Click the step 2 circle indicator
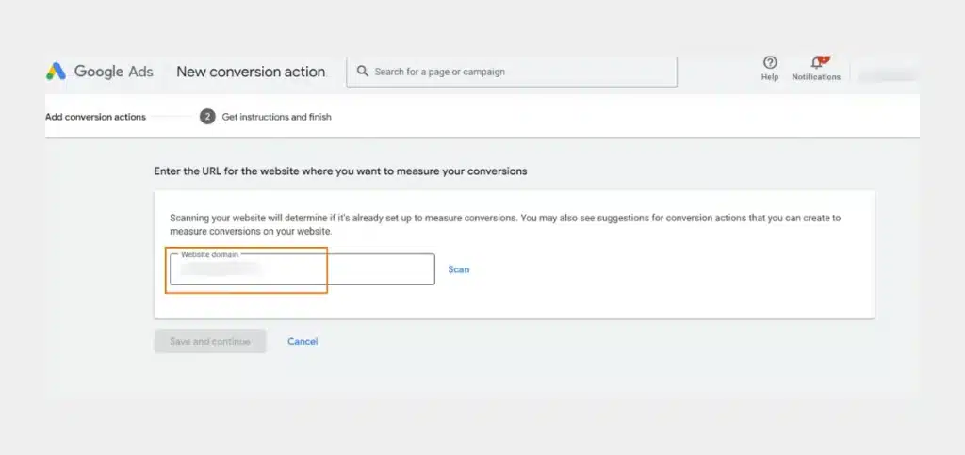This screenshot has width=965, height=455. (207, 117)
